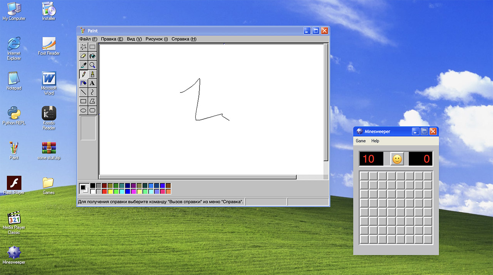Click the Paint tool options box
The width and height of the screenshot is (493, 275).
(88, 128)
